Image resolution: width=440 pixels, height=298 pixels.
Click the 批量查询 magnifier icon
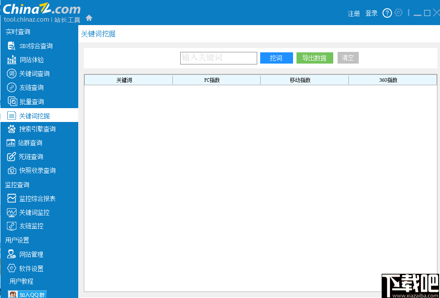coord(13,101)
